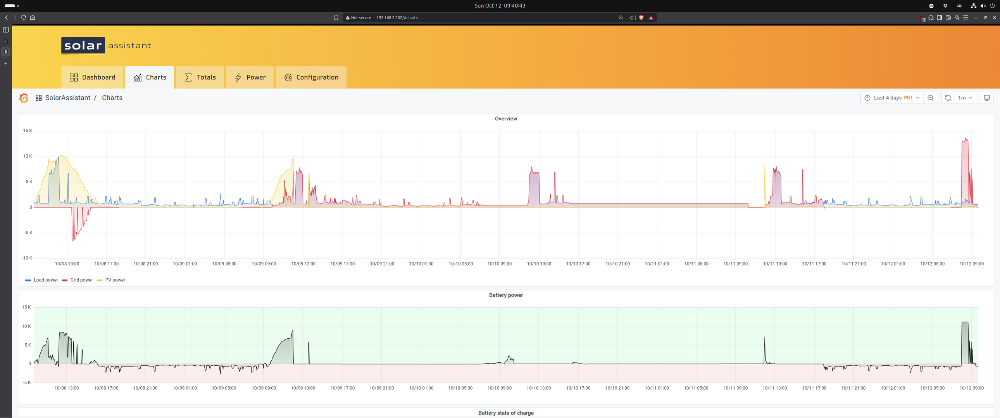Click the Brave Shields lion icon
This screenshot has height=418, width=1000.
(641, 17)
